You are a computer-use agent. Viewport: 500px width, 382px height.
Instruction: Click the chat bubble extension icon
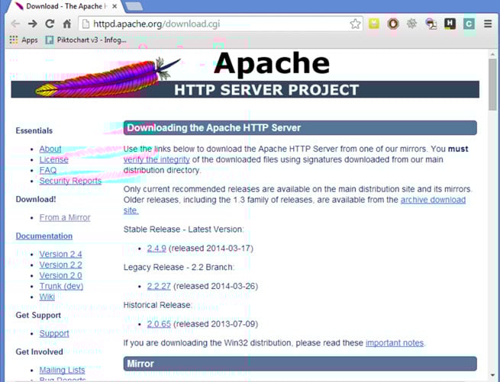pos(431,24)
